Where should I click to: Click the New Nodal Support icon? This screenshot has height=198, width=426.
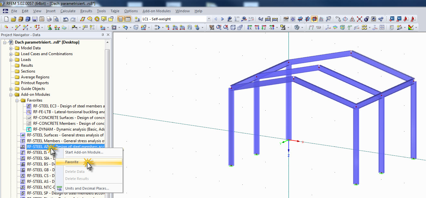click(x=49, y=27)
